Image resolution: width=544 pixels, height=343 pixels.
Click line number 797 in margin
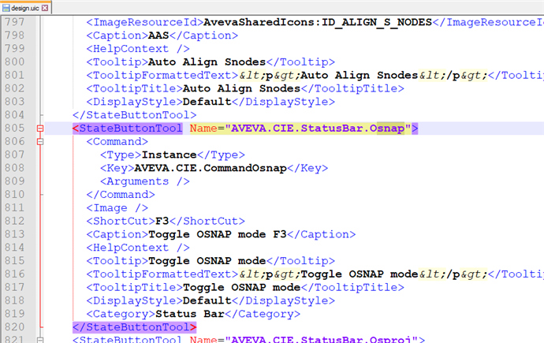14,22
